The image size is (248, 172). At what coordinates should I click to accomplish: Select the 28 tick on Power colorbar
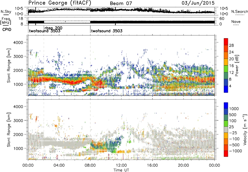coord(231,45)
